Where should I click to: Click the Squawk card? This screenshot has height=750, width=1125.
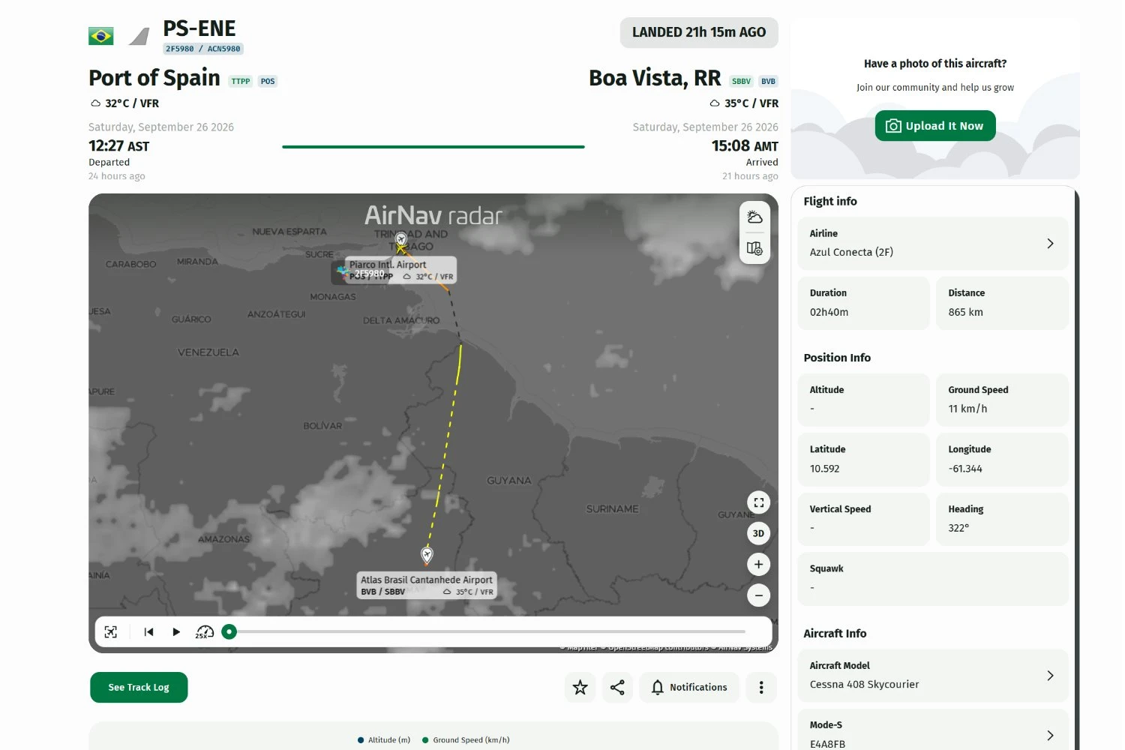point(933,578)
